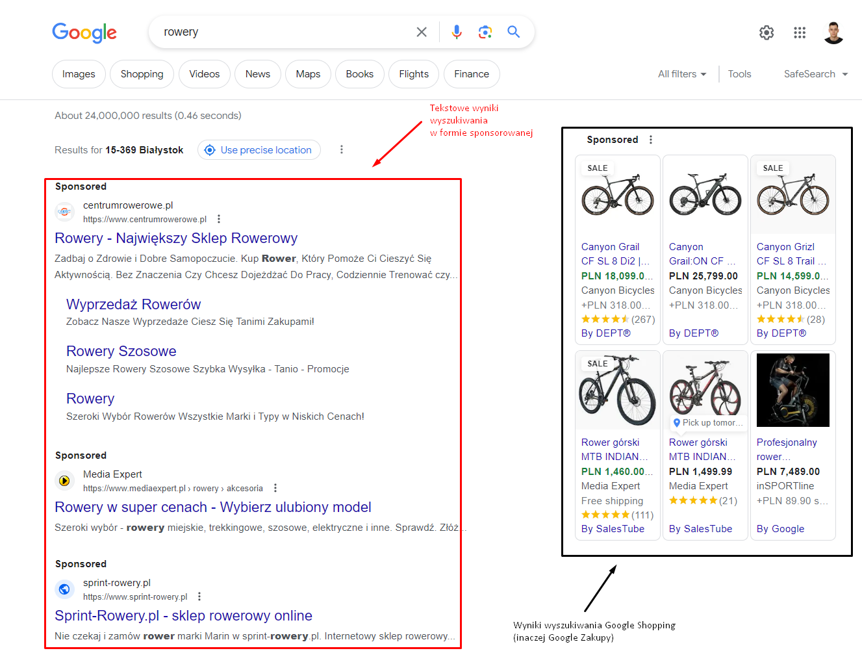Click the magnifier search button
This screenshot has height=653, width=862.
(514, 32)
